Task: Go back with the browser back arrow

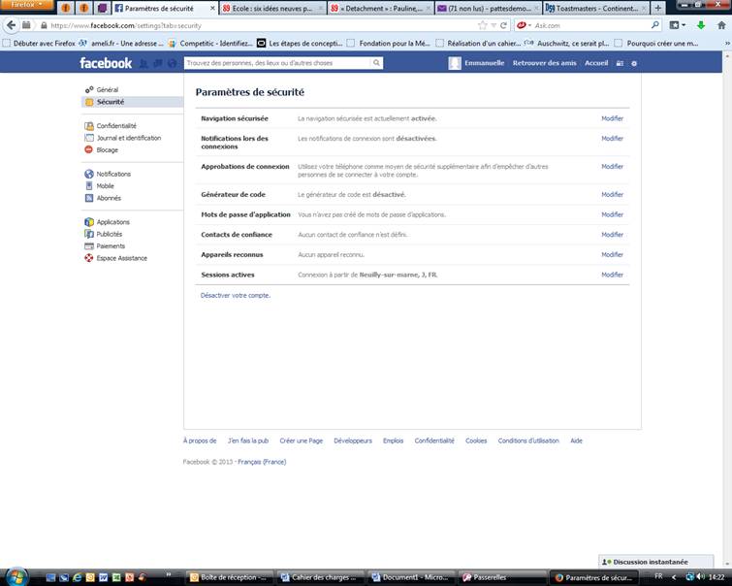Action: pyautogui.click(x=12, y=25)
